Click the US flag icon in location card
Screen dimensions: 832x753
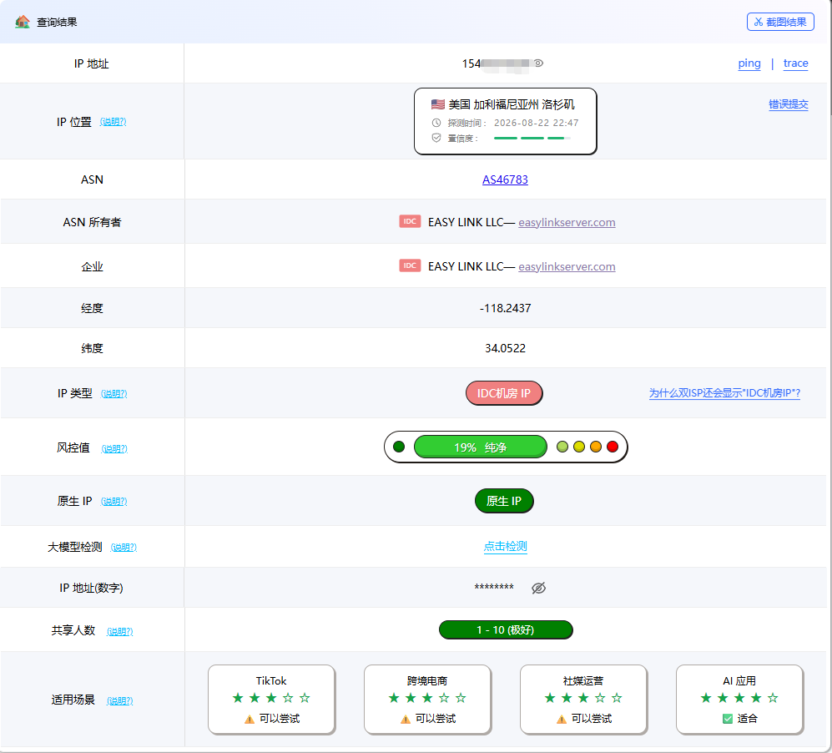[x=438, y=104]
